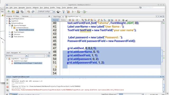
Task: Select start(Stage primaryStage) in Navigator
Action: 28,63
